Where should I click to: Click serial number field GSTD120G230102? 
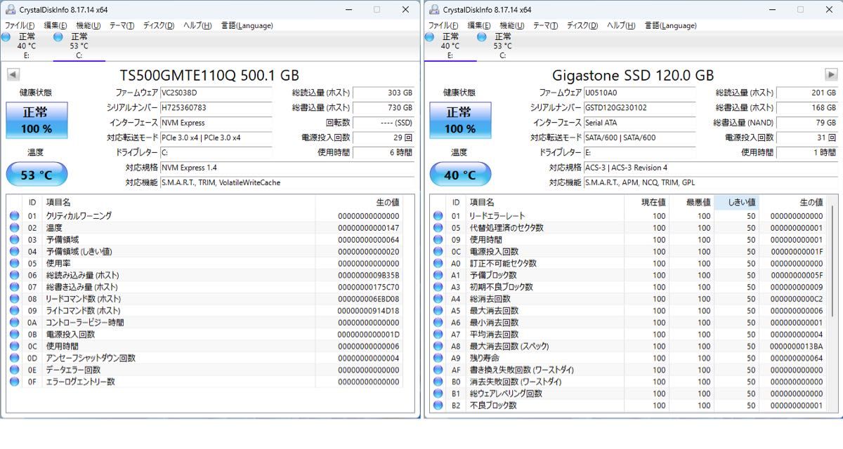tap(639, 107)
